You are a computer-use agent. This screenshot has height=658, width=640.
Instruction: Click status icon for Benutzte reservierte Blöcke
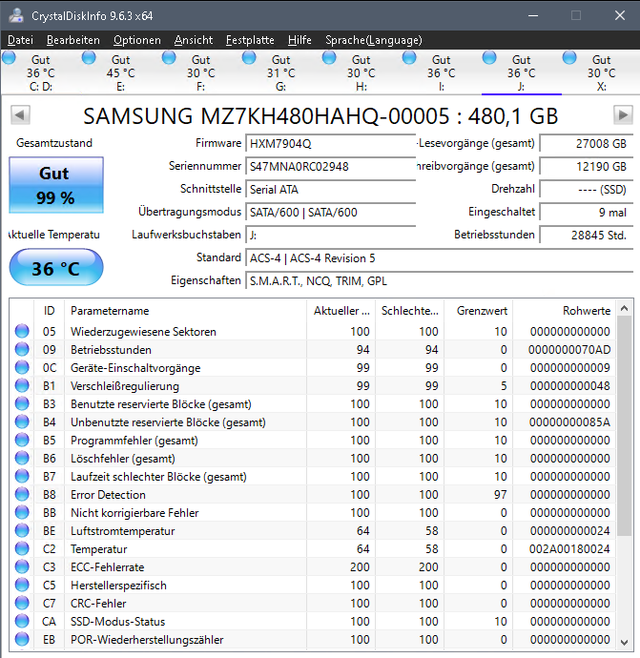[x=22, y=403]
